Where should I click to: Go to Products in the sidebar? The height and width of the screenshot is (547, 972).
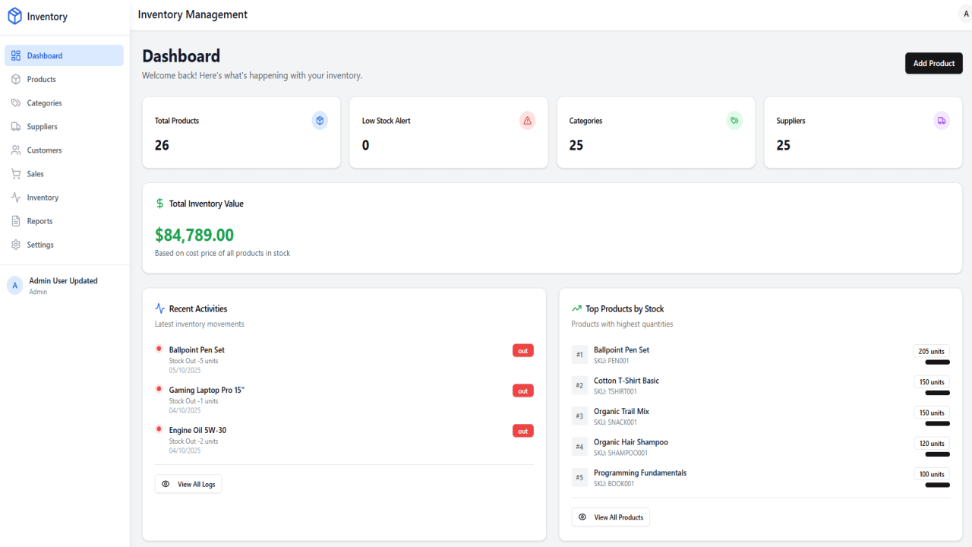(64, 79)
